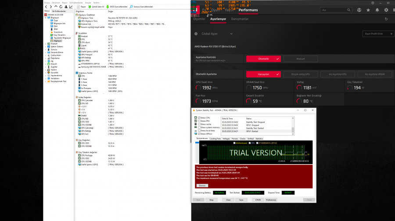
Task: Expand the İşletim Sistemi tree node
Action: [x=46, y=47]
